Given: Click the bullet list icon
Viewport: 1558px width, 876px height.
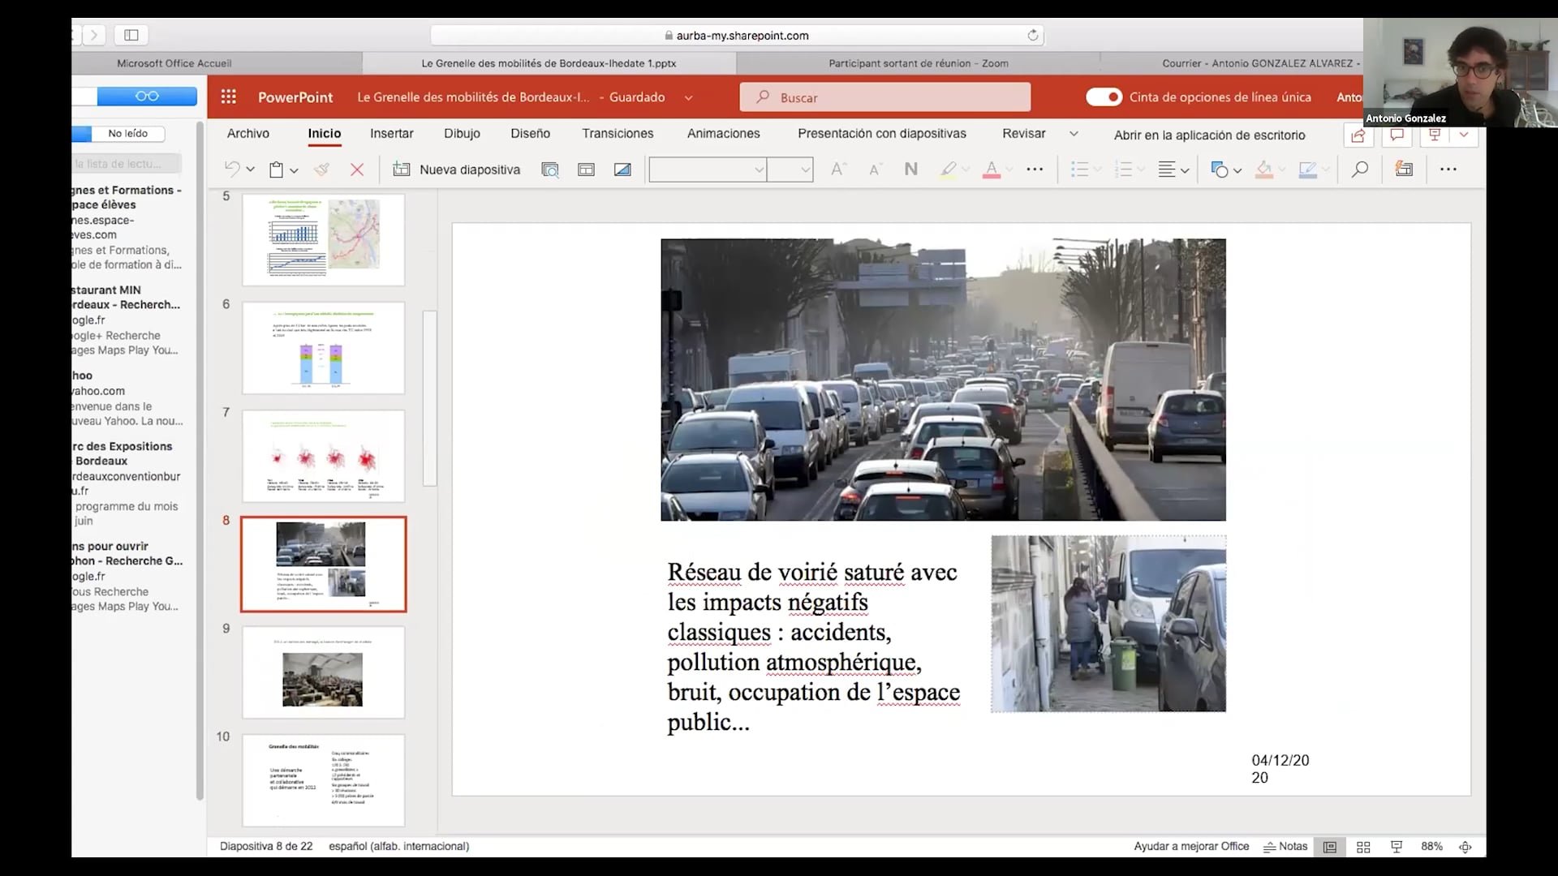Looking at the screenshot, I should click(x=1078, y=169).
